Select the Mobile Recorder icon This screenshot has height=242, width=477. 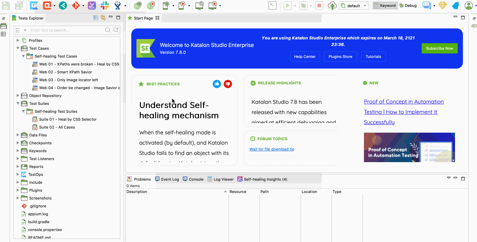click(181, 5)
